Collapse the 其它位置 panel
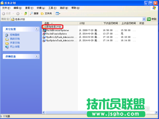 [x=37, y=29]
